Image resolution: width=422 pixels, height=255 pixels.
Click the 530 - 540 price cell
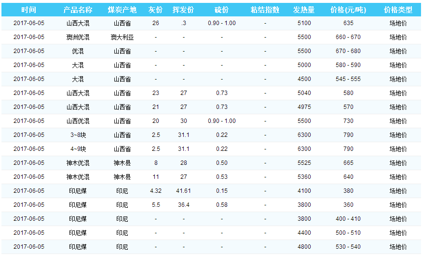point(348,247)
